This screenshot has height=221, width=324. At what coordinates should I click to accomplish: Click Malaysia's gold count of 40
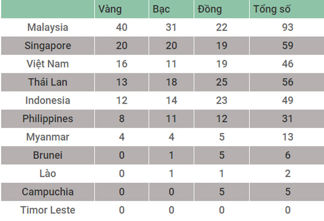[x=122, y=27]
